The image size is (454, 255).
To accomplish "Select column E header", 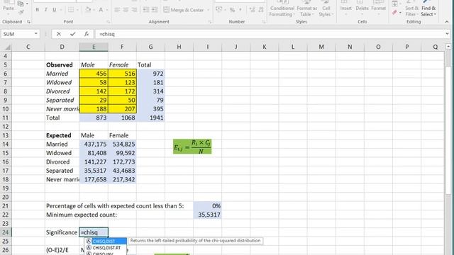I will [x=94, y=47].
